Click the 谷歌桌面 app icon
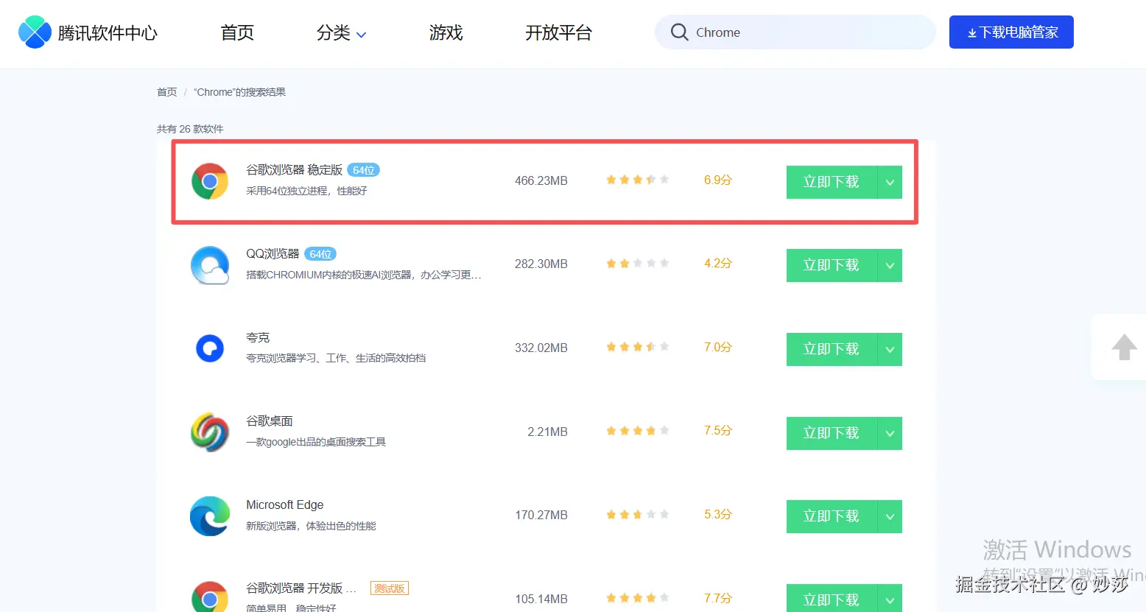This screenshot has width=1146, height=612. pos(210,432)
